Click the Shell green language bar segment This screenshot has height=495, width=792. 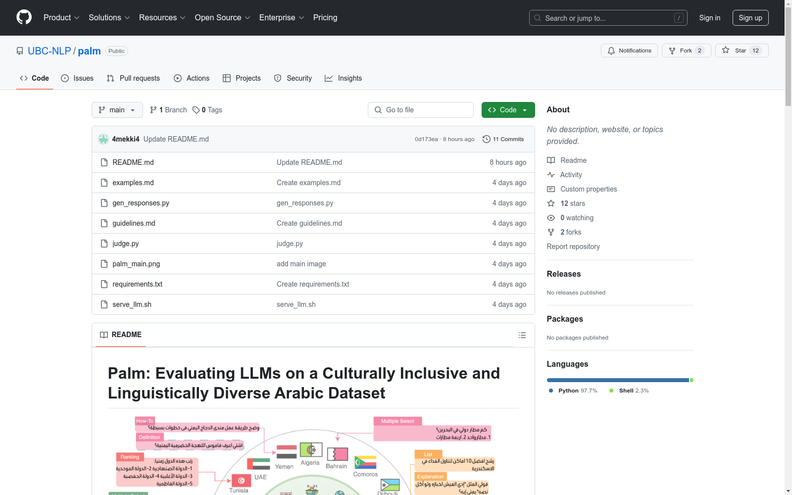pos(692,380)
